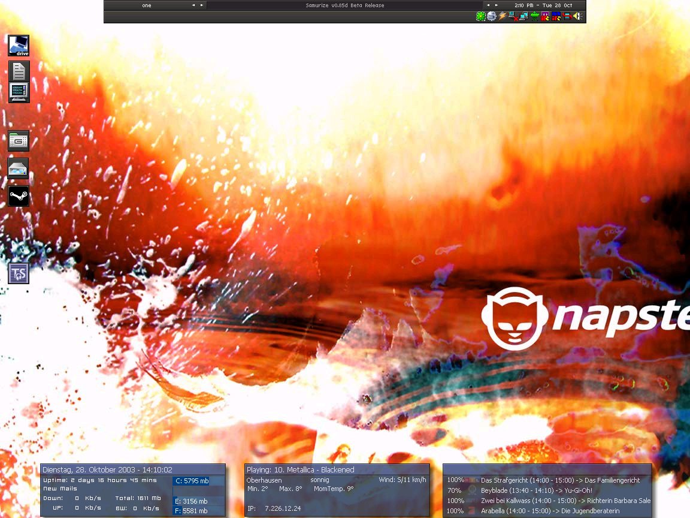Image resolution: width=690 pixels, height=518 pixels.
Task: Click the IP: 7.226.12.24 address
Action: (x=274, y=508)
